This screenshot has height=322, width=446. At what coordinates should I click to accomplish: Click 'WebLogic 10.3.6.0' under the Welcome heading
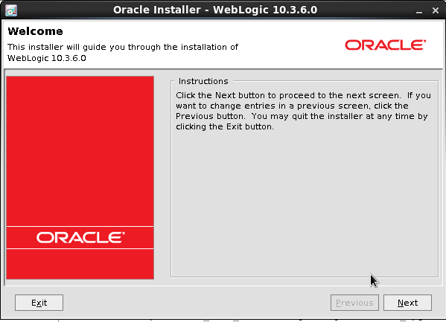(x=47, y=58)
